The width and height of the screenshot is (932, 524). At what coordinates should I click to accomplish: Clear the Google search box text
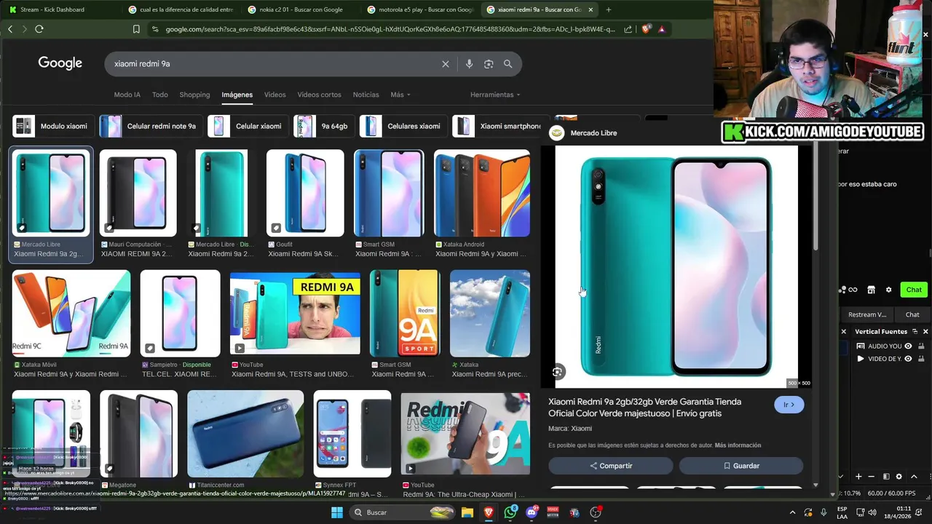[446, 64]
